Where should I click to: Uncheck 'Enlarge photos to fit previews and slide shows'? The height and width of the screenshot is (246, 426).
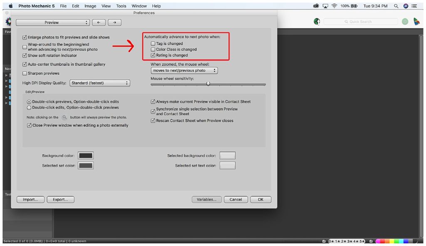pyautogui.click(x=25, y=37)
